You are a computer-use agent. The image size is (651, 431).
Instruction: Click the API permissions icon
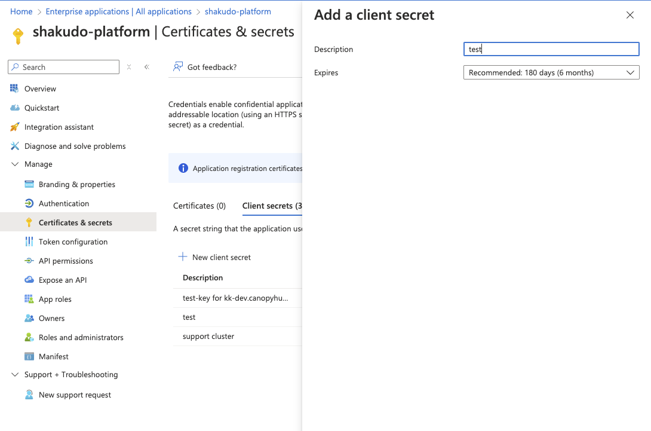(29, 261)
